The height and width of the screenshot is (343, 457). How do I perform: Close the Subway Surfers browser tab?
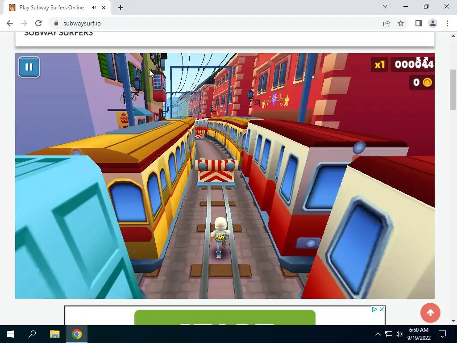(x=104, y=8)
